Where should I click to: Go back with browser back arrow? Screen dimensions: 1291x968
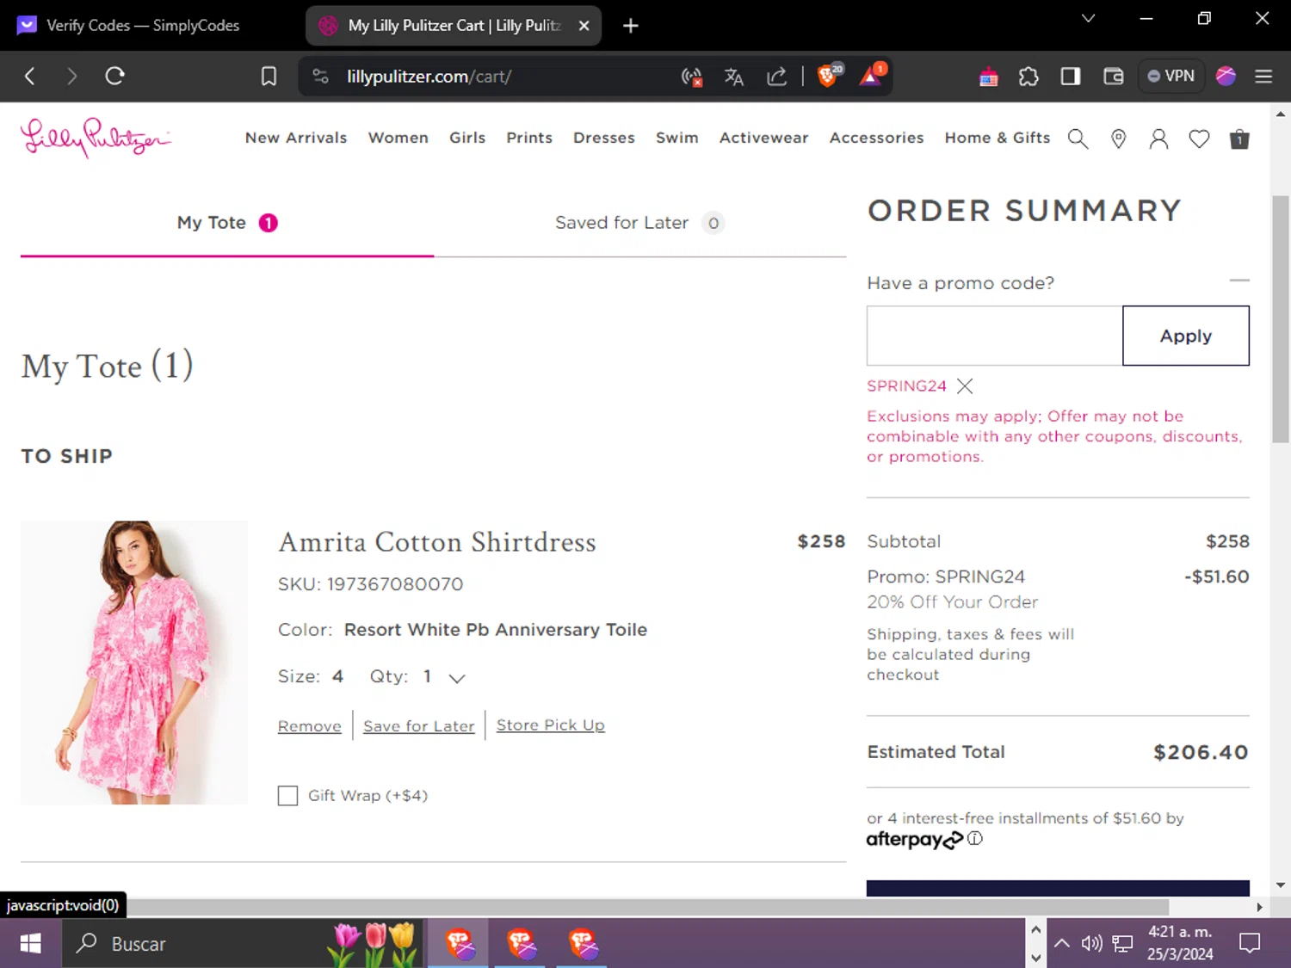click(x=30, y=76)
